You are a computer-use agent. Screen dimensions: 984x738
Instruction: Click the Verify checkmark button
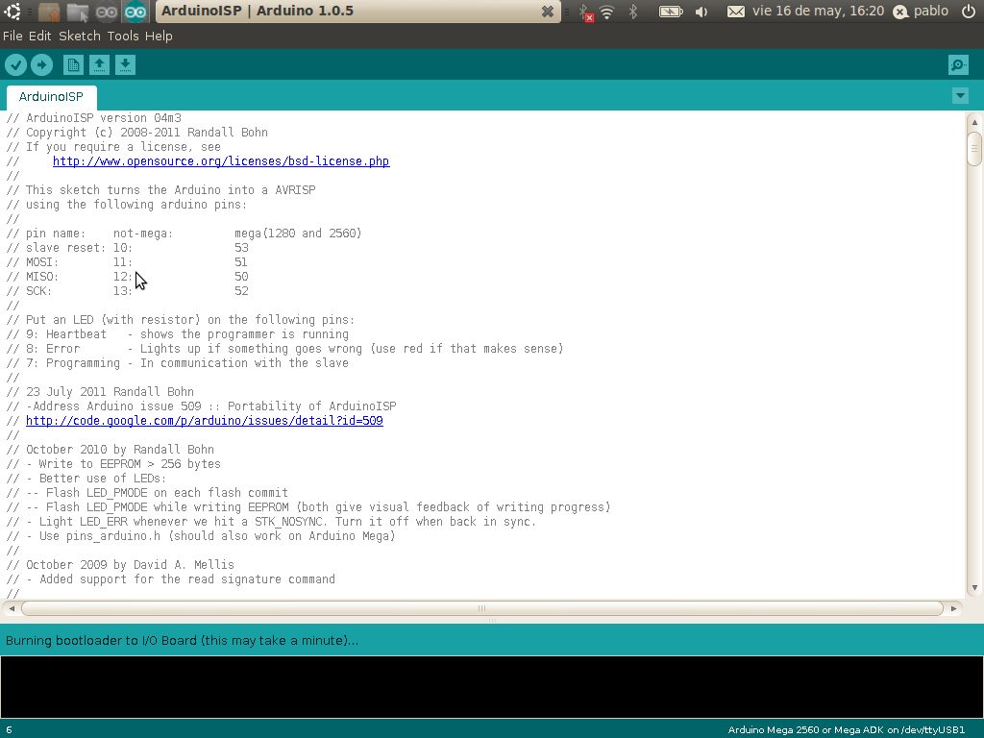pos(15,64)
